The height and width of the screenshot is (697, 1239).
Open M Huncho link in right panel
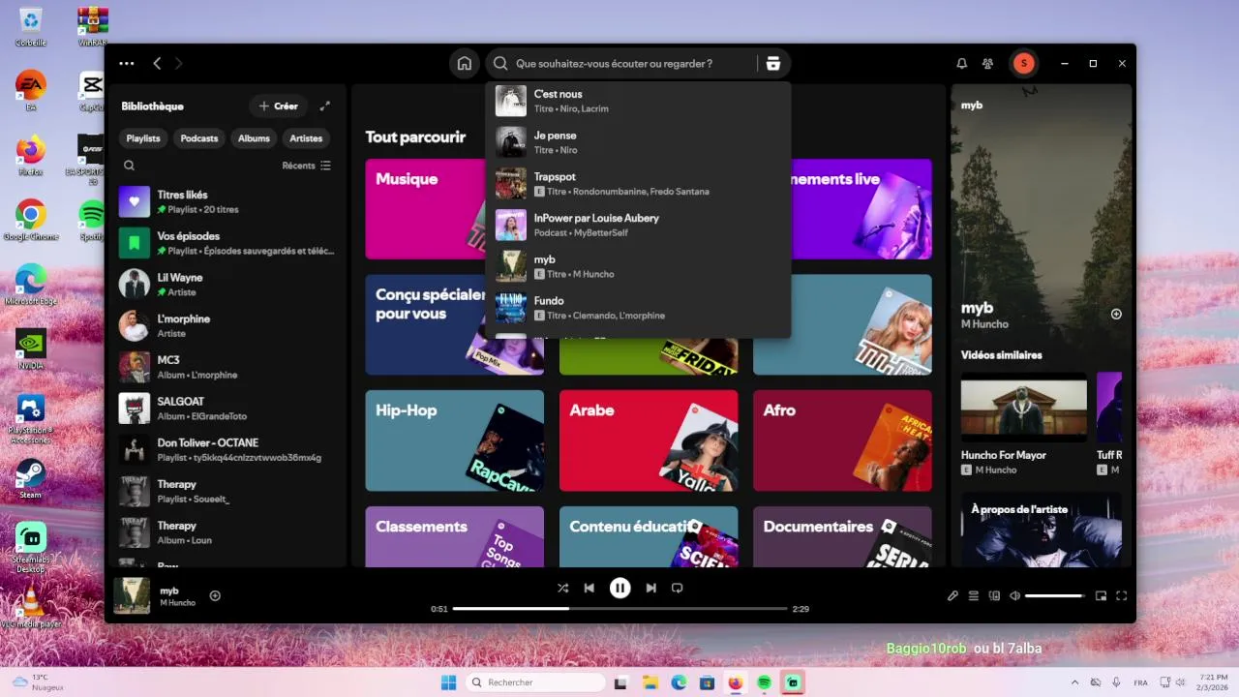[984, 324]
